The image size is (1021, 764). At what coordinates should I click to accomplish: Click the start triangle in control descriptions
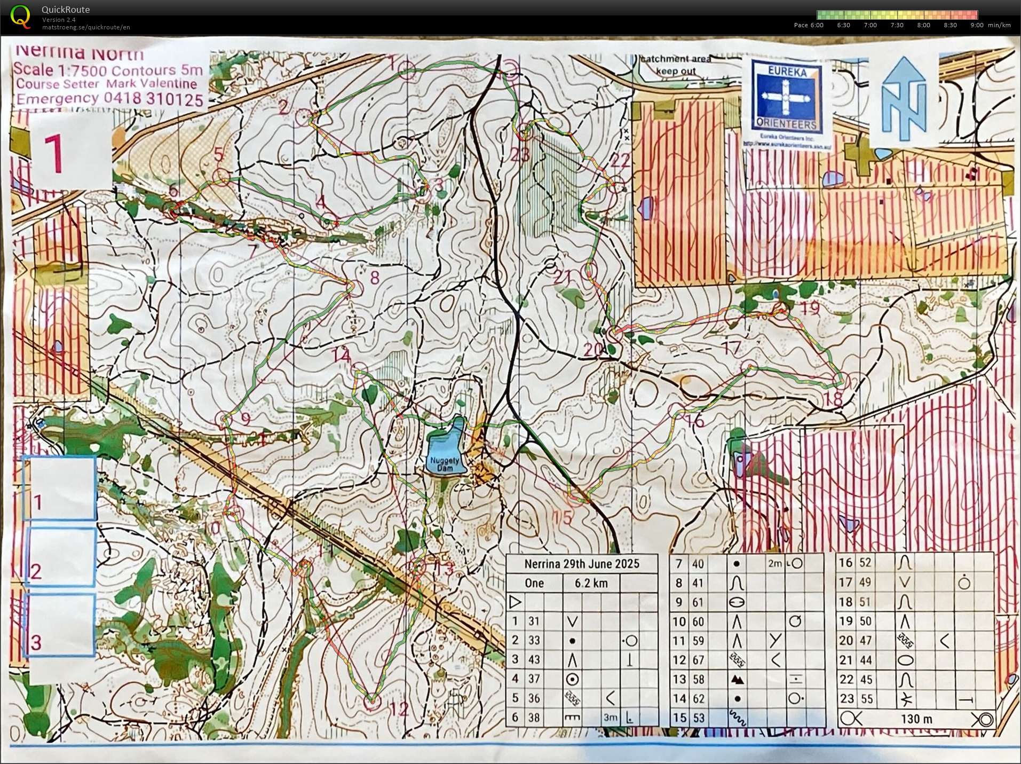point(515,602)
